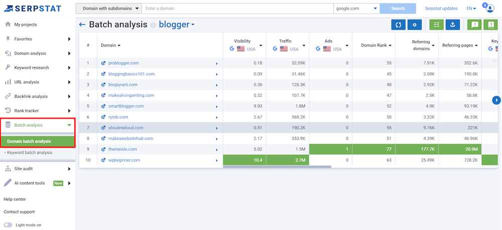Click the info icon next to Batch analysis
This screenshot has height=230, width=502.
154,25
